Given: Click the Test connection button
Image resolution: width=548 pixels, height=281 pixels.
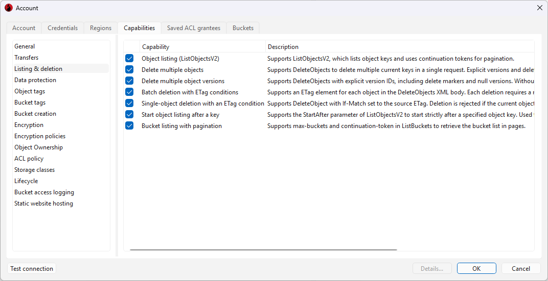Looking at the screenshot, I should [x=32, y=268].
